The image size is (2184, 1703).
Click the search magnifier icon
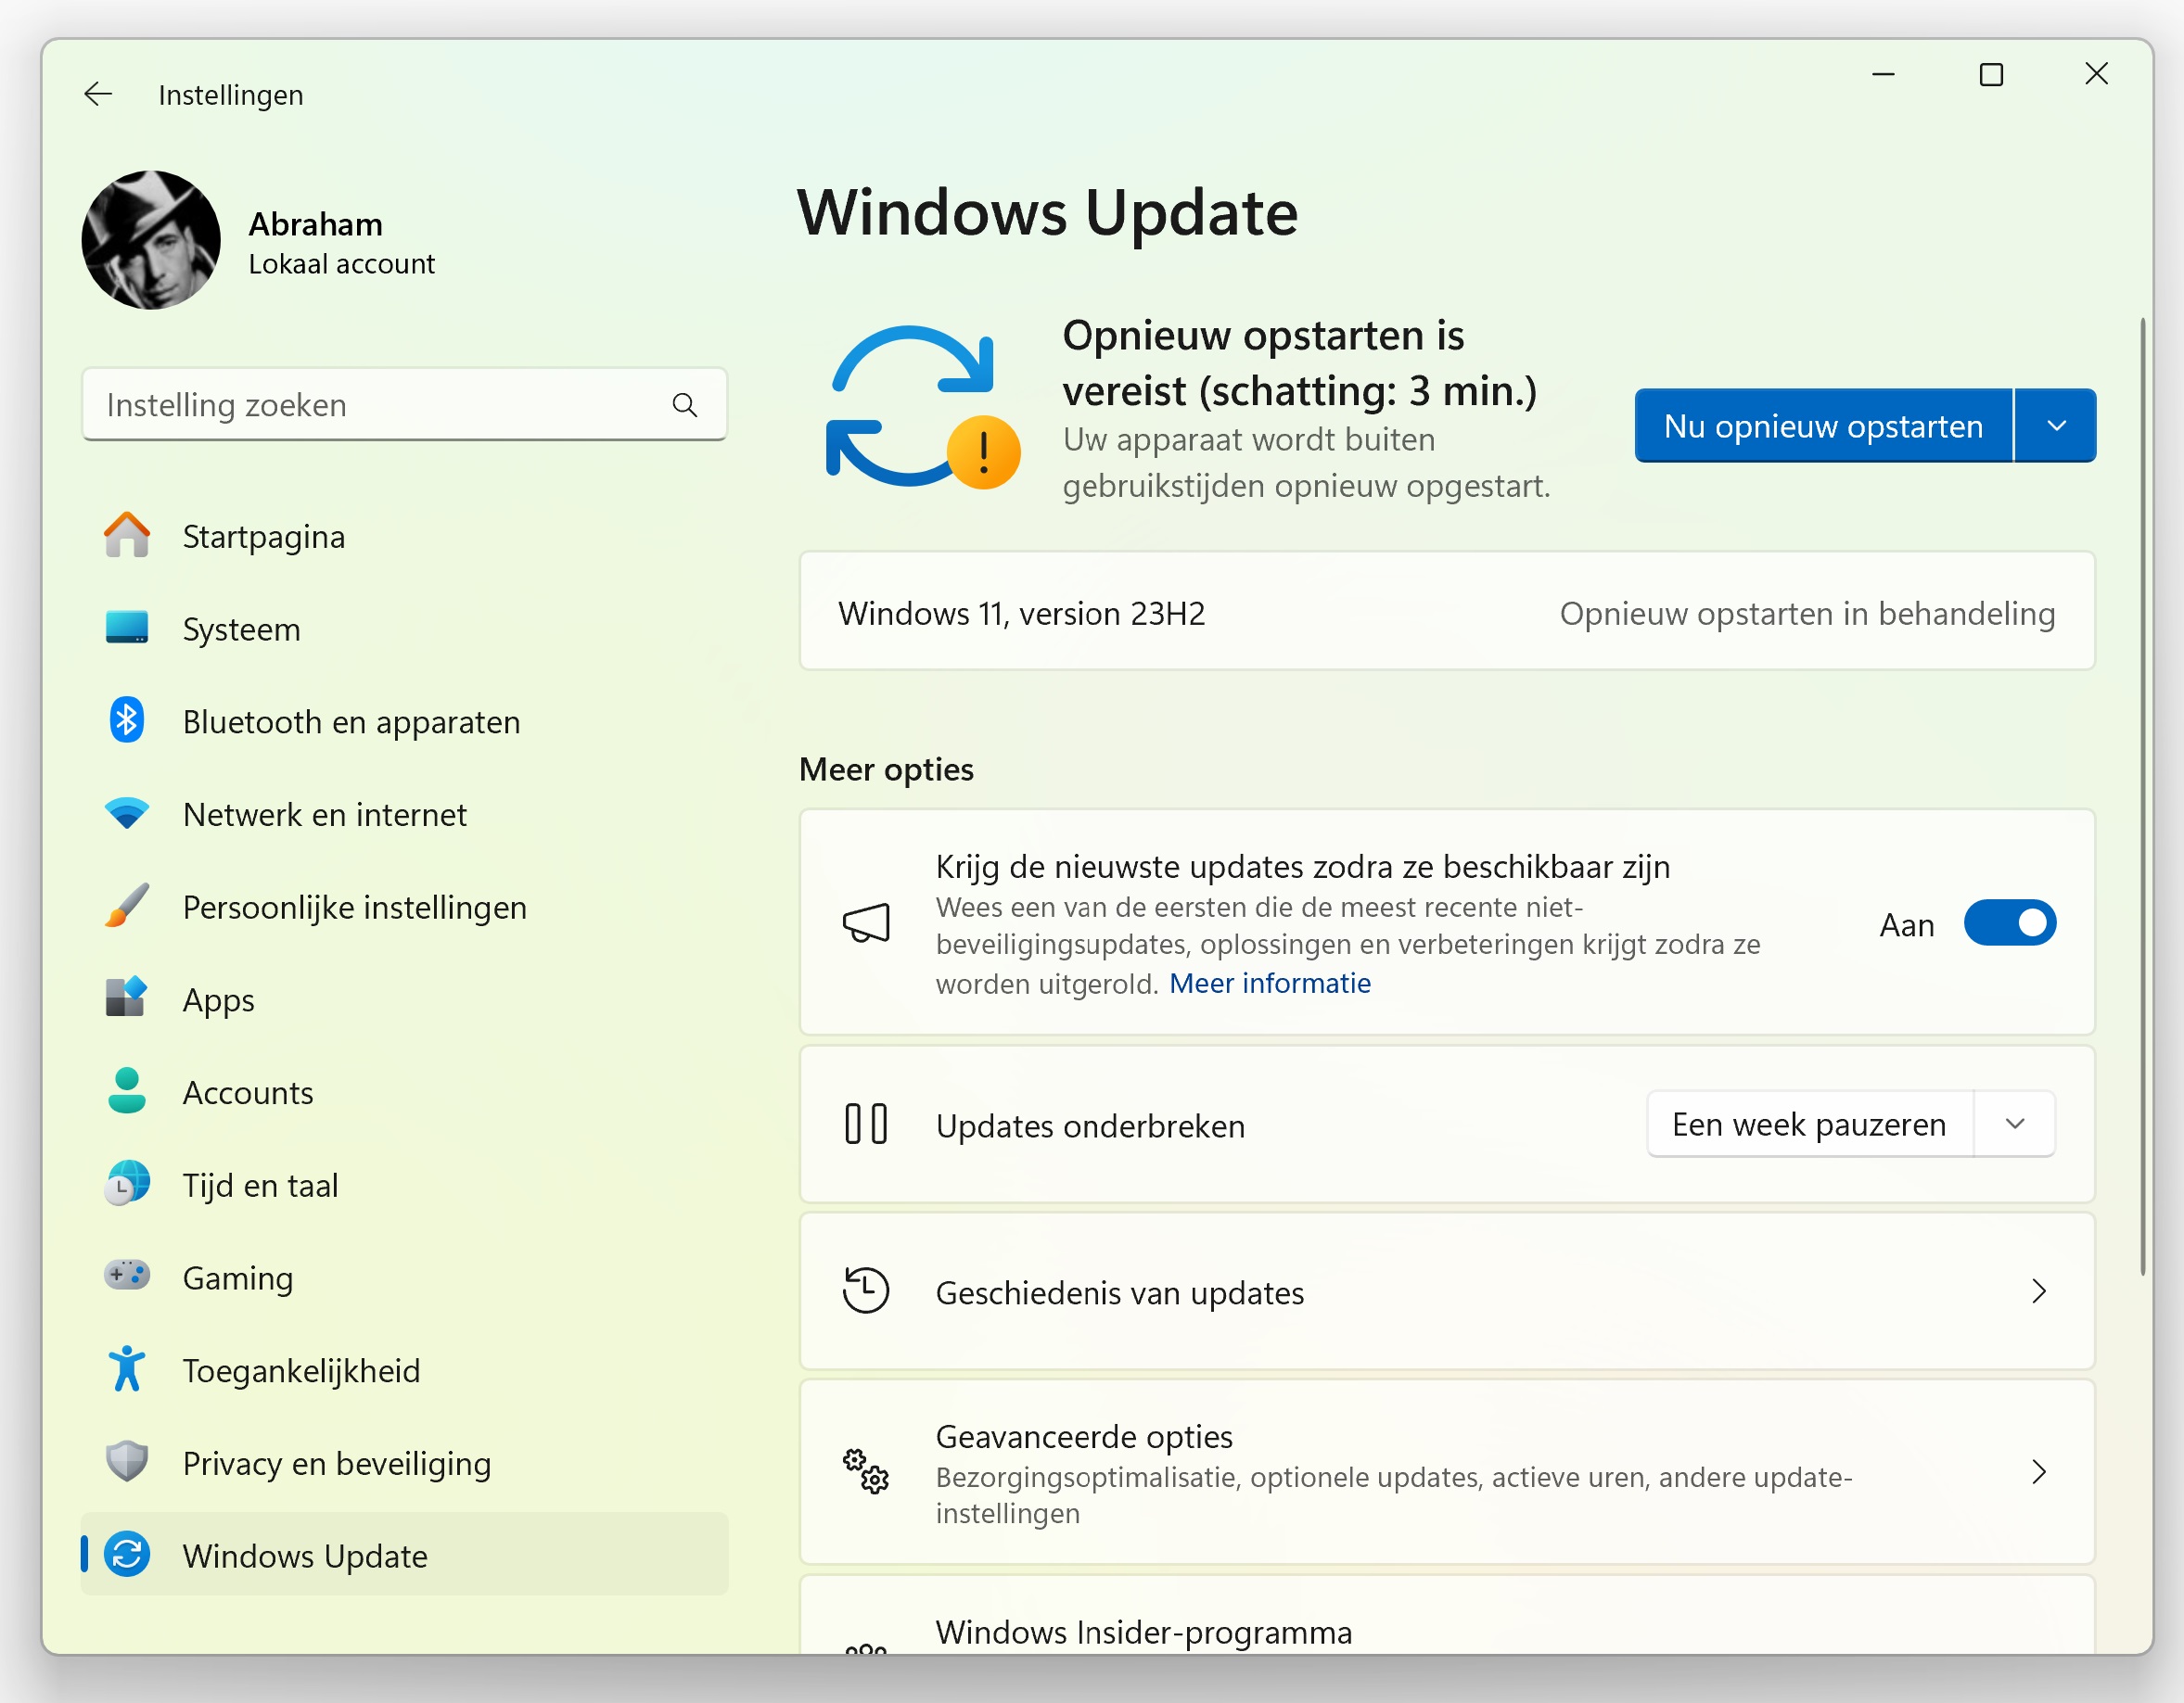coord(685,405)
